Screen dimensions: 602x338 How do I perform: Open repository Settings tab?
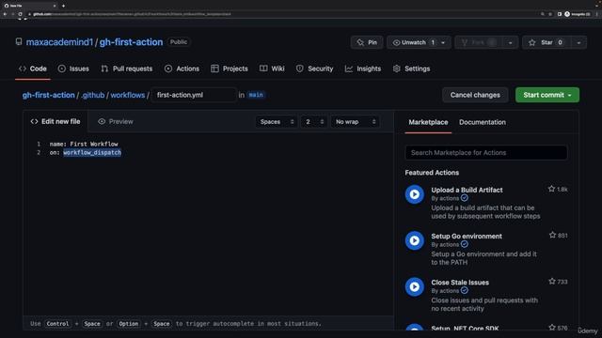[x=412, y=69]
